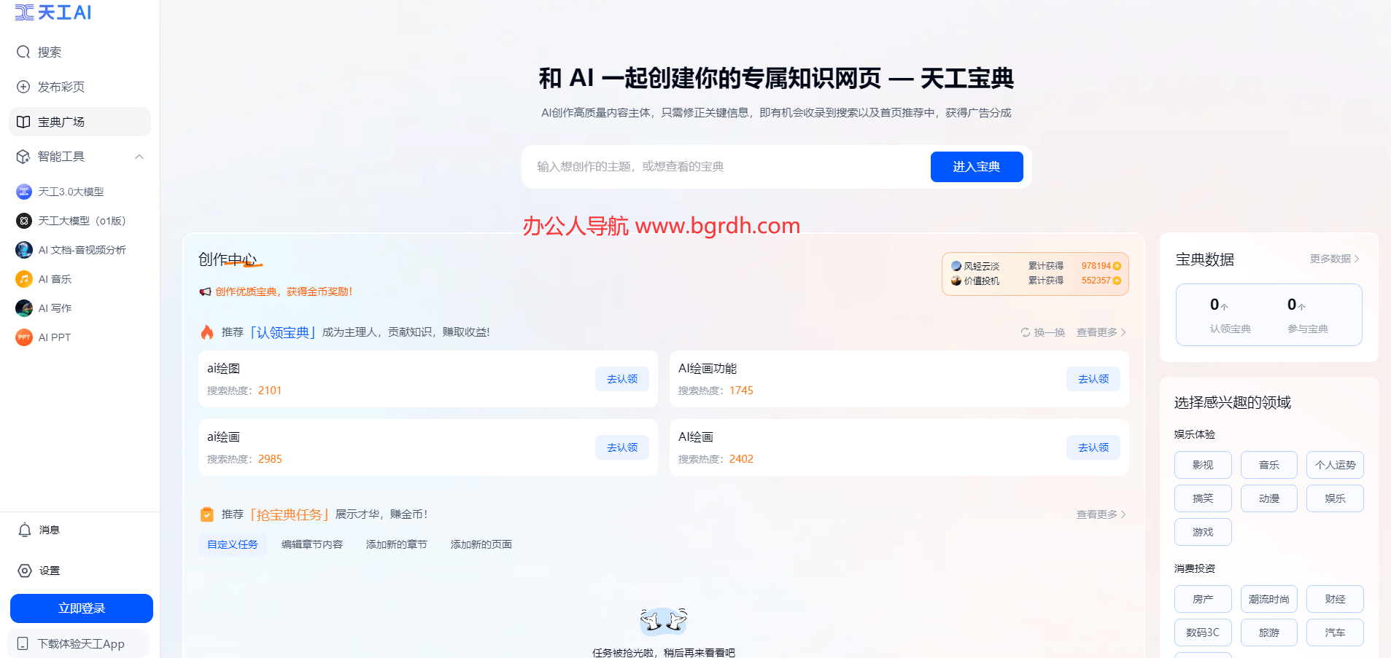Click the 搜索 magnifier icon

(23, 52)
